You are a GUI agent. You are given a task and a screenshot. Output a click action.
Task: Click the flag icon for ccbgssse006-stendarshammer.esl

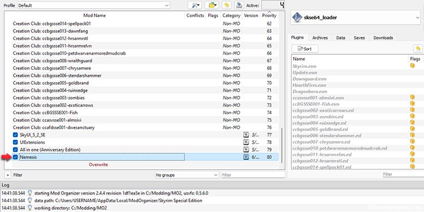coord(412,135)
